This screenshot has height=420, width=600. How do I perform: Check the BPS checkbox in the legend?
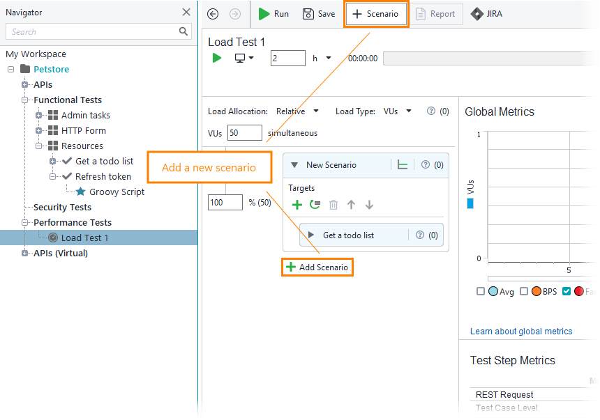524,291
